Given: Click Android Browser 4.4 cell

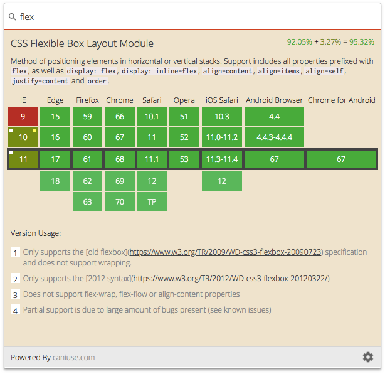Looking at the screenshot, I should point(274,116).
